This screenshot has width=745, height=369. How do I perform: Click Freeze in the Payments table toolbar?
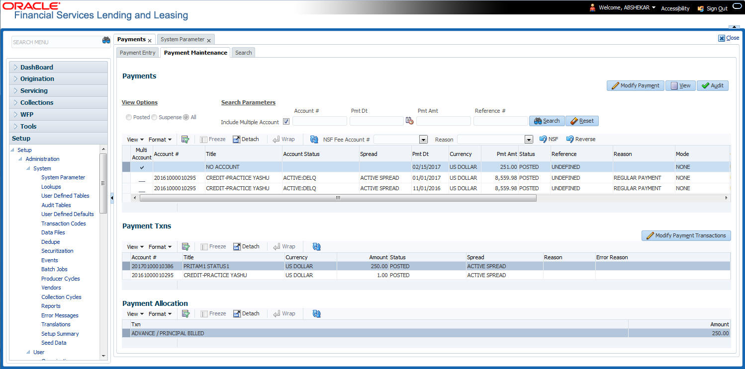pos(213,140)
